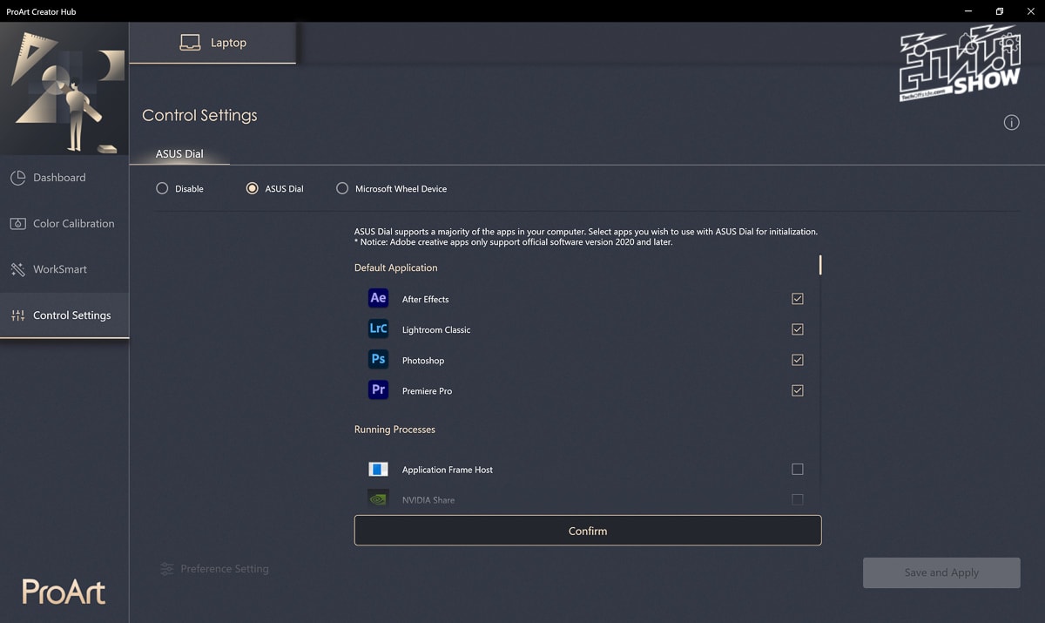1045x623 pixels.
Task: Click the After Effects app icon
Action: (x=378, y=298)
